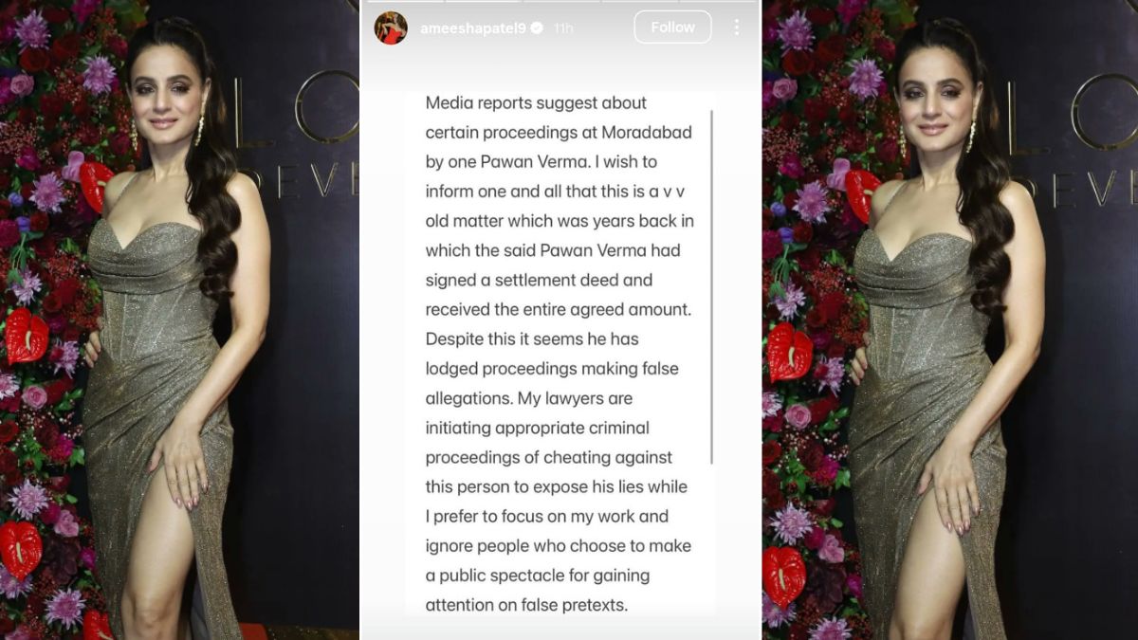Click the 'signed a settlement deed and' line
The height and width of the screenshot is (640, 1138).
(539, 281)
